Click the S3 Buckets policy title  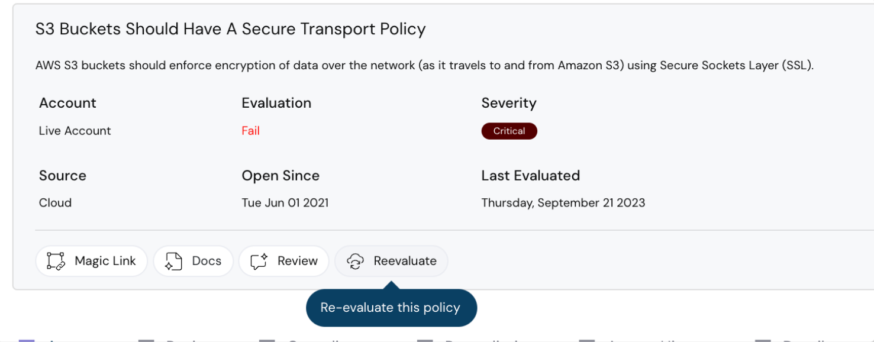(230, 29)
